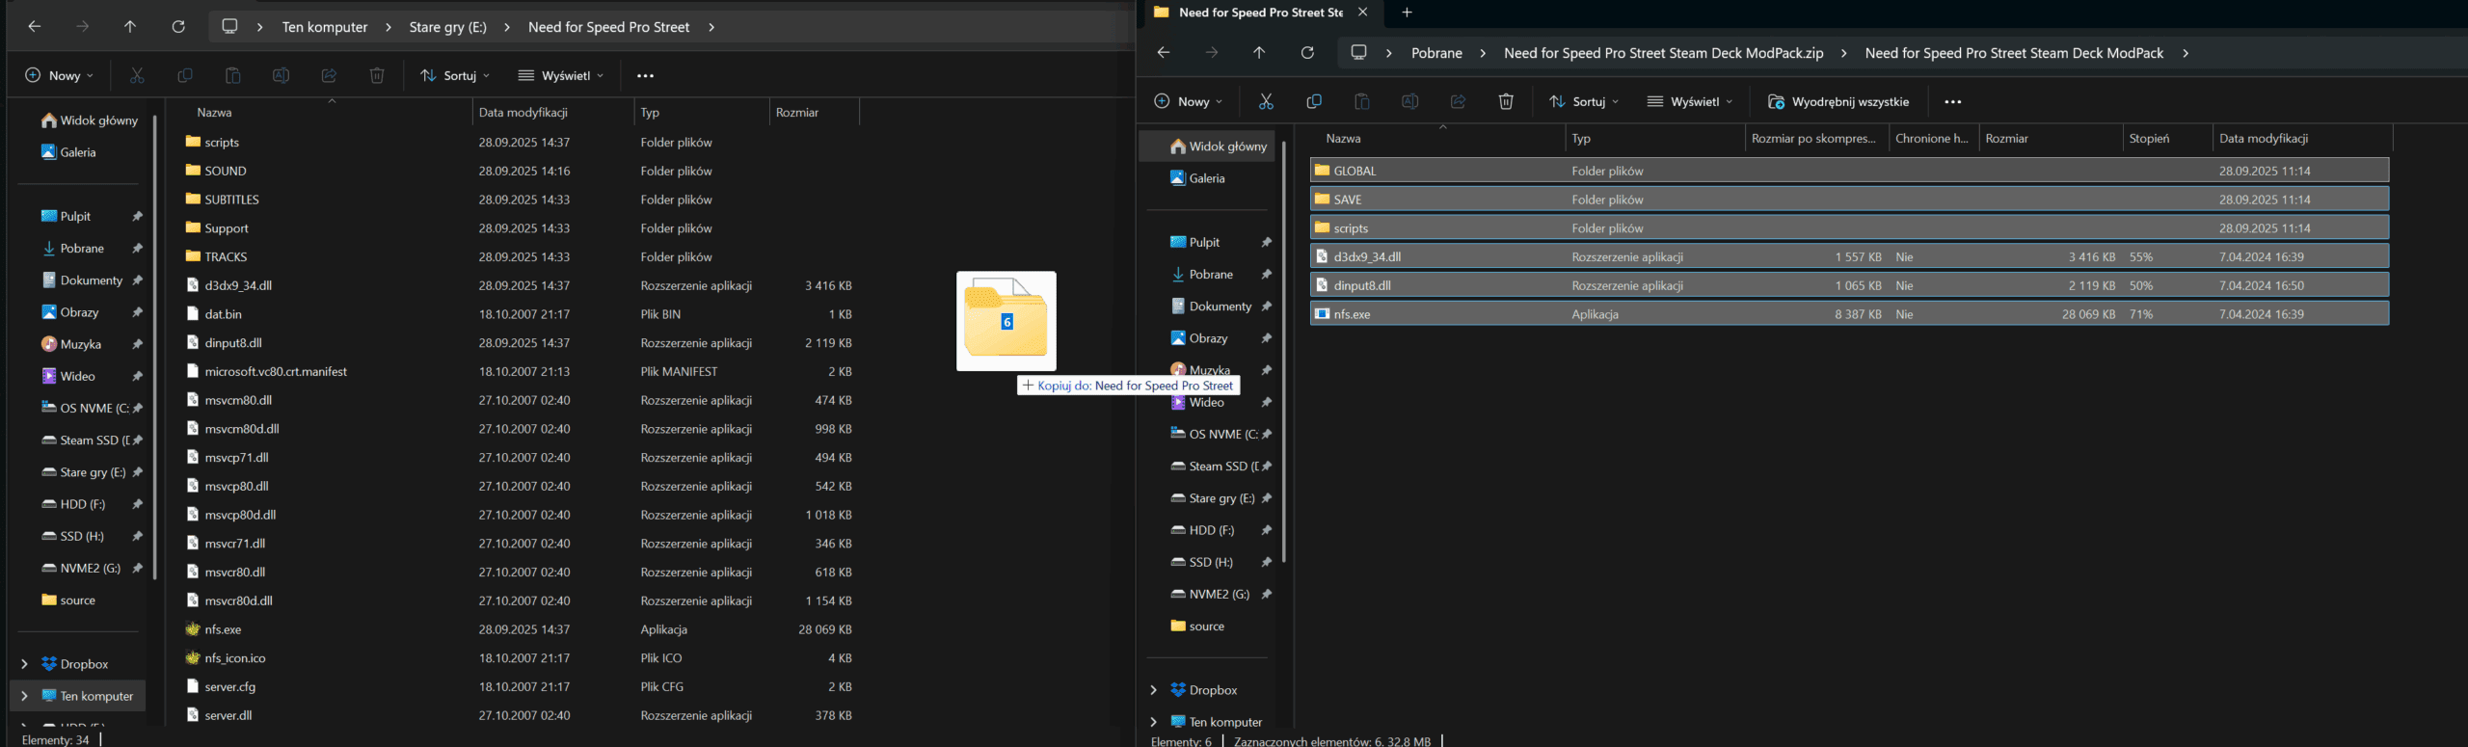
Task: Expand Dropbox tree in left sidebar
Action: 24,664
